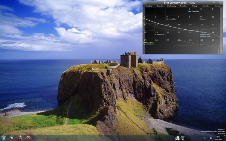The width and height of the screenshot is (226, 141).
Task: Select day 20 in the calendar
Action: [x=171, y=35]
